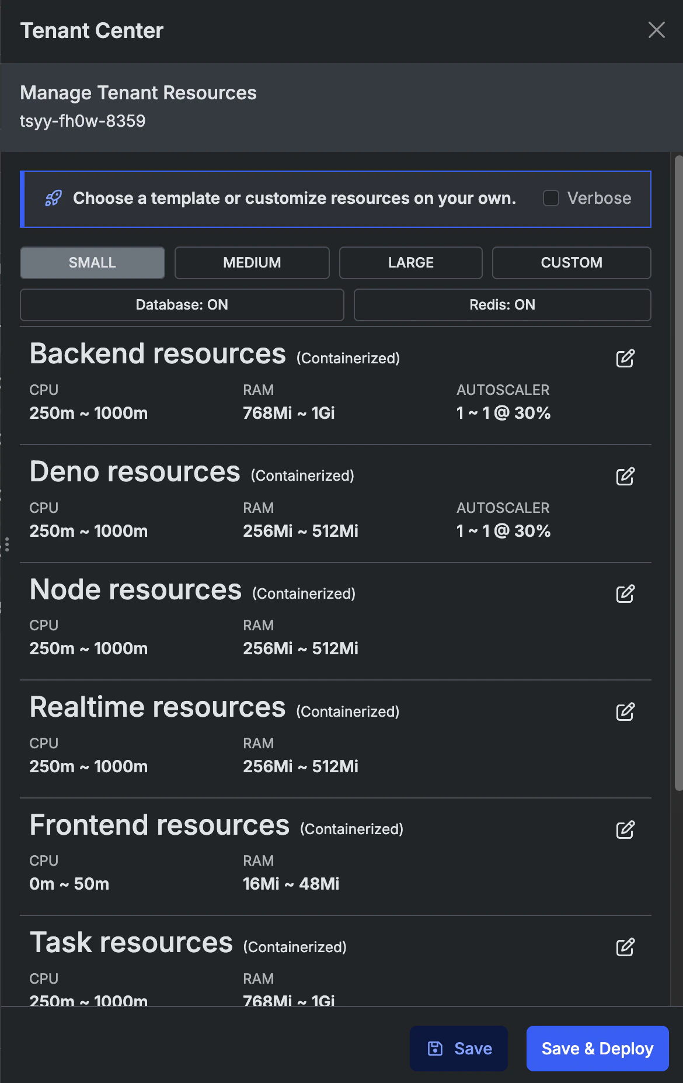The height and width of the screenshot is (1083, 683).
Task: Click the vertical scrollbar of the resources list
Action: tap(678, 473)
